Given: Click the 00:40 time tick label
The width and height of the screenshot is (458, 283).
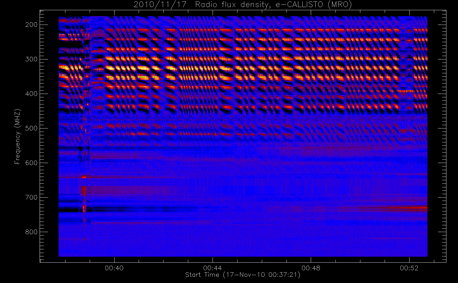Looking at the screenshot, I should pos(114,268).
